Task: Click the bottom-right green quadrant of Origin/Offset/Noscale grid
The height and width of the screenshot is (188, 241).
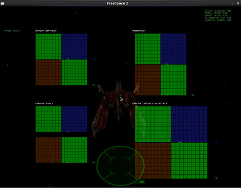Action: (189, 161)
